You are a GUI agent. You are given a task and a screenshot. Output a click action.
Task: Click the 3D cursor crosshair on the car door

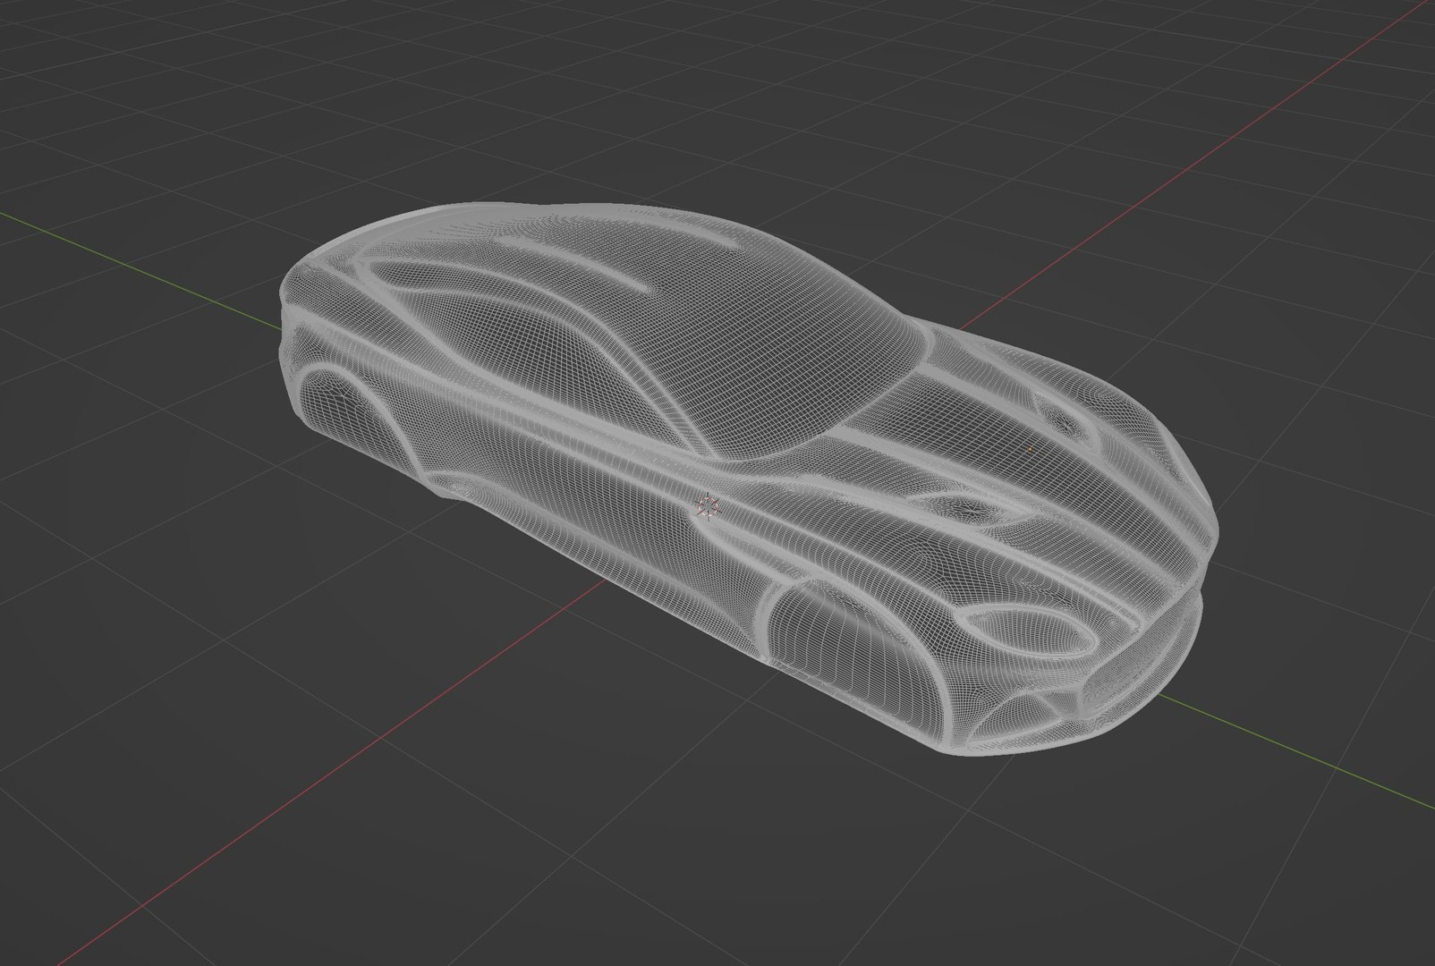(709, 506)
